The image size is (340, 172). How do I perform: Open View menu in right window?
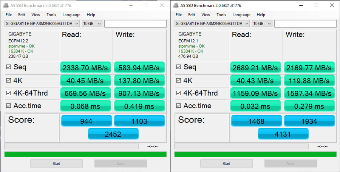[206, 15]
